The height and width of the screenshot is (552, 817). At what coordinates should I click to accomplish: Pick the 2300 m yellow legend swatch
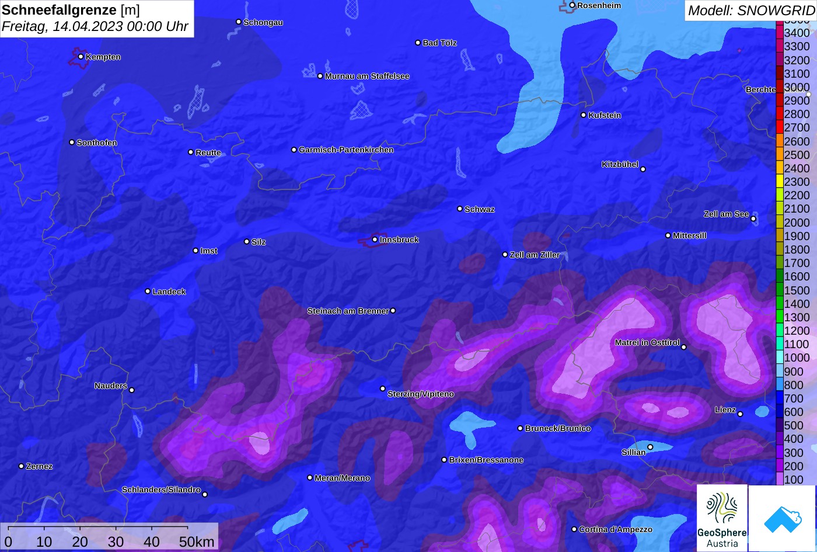click(779, 182)
